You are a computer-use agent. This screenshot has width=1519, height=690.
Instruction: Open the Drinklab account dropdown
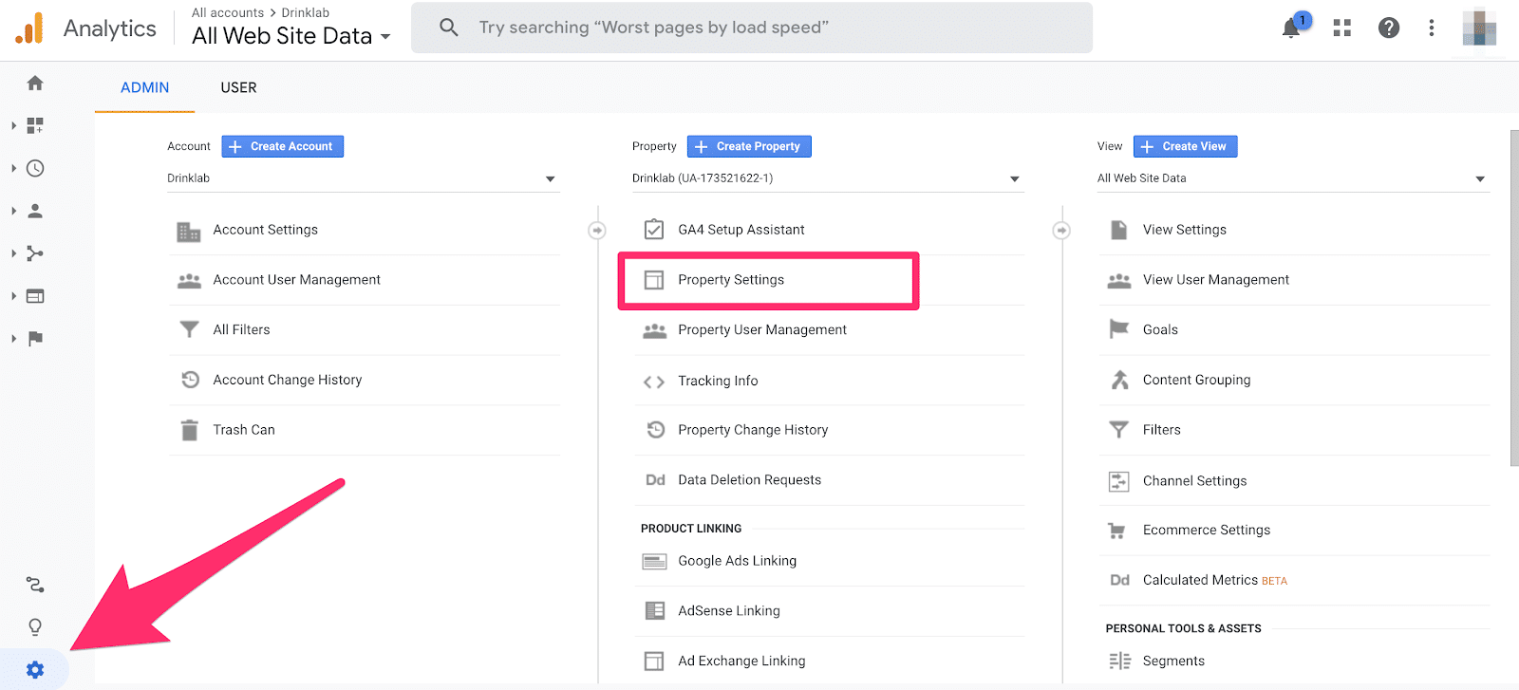pos(363,178)
